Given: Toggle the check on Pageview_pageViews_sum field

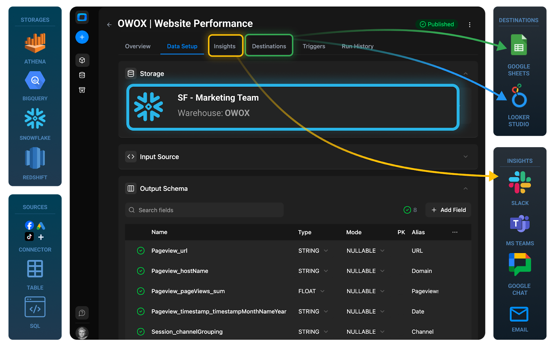Looking at the screenshot, I should point(141,291).
